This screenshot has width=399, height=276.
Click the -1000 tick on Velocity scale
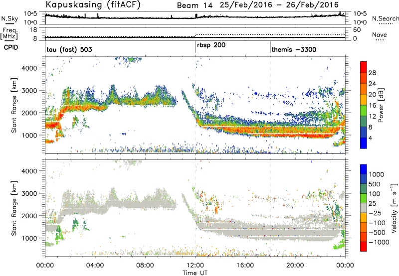pyautogui.click(x=379, y=242)
